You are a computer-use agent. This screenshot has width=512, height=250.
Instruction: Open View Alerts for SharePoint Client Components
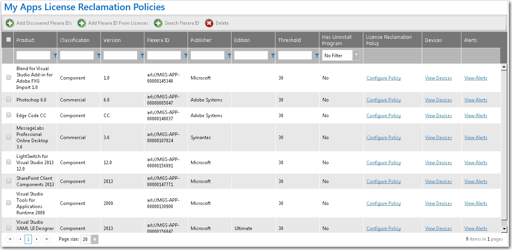click(476, 181)
